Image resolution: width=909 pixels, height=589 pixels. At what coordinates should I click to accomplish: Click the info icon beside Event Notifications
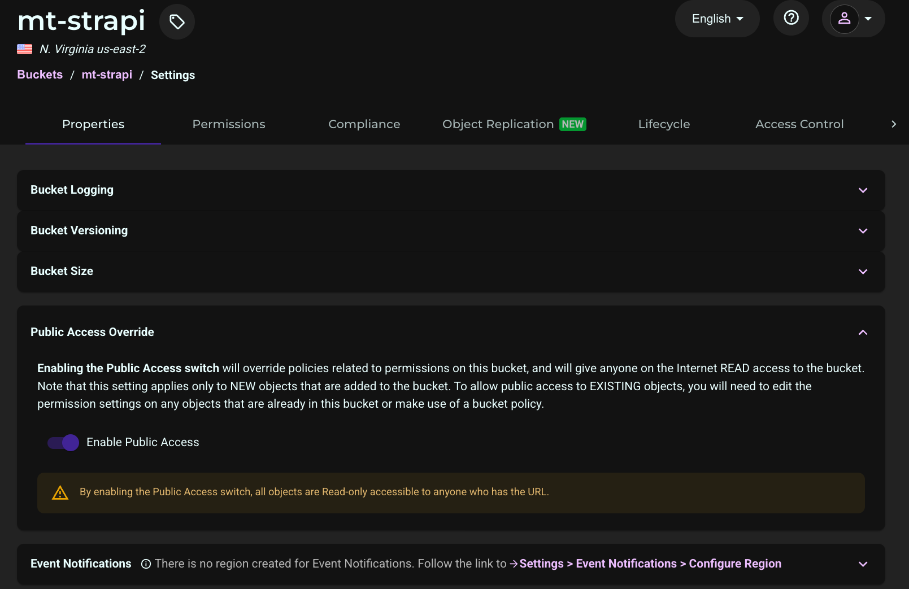pyautogui.click(x=146, y=564)
